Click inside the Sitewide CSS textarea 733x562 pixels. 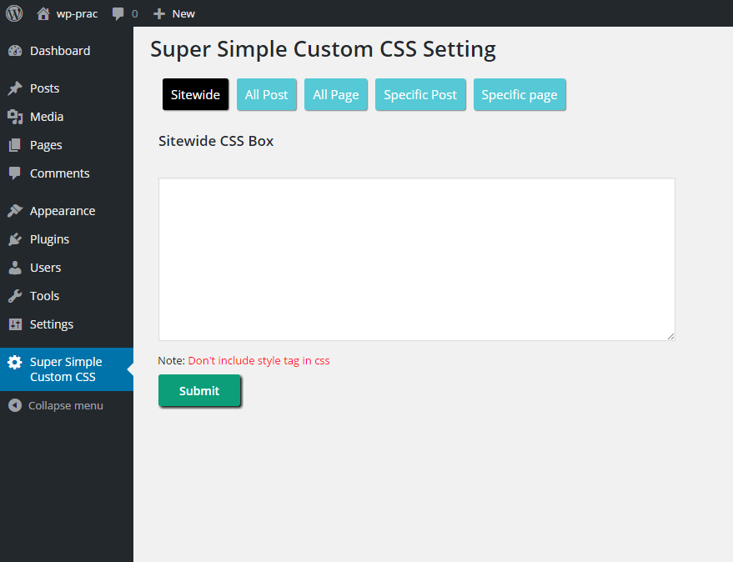[416, 259]
